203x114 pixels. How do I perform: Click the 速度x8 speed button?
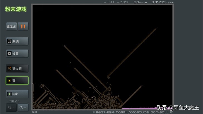pyautogui.click(x=11, y=27)
